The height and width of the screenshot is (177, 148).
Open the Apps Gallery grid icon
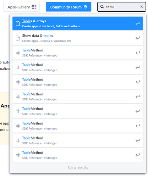34,7
